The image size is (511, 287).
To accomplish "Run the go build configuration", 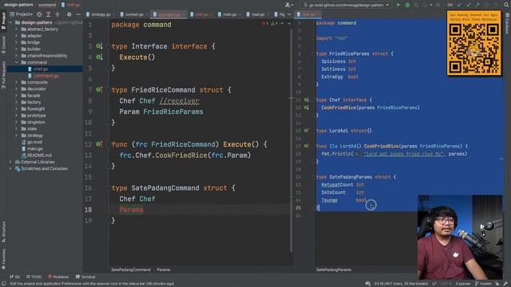I will click(x=398, y=5).
